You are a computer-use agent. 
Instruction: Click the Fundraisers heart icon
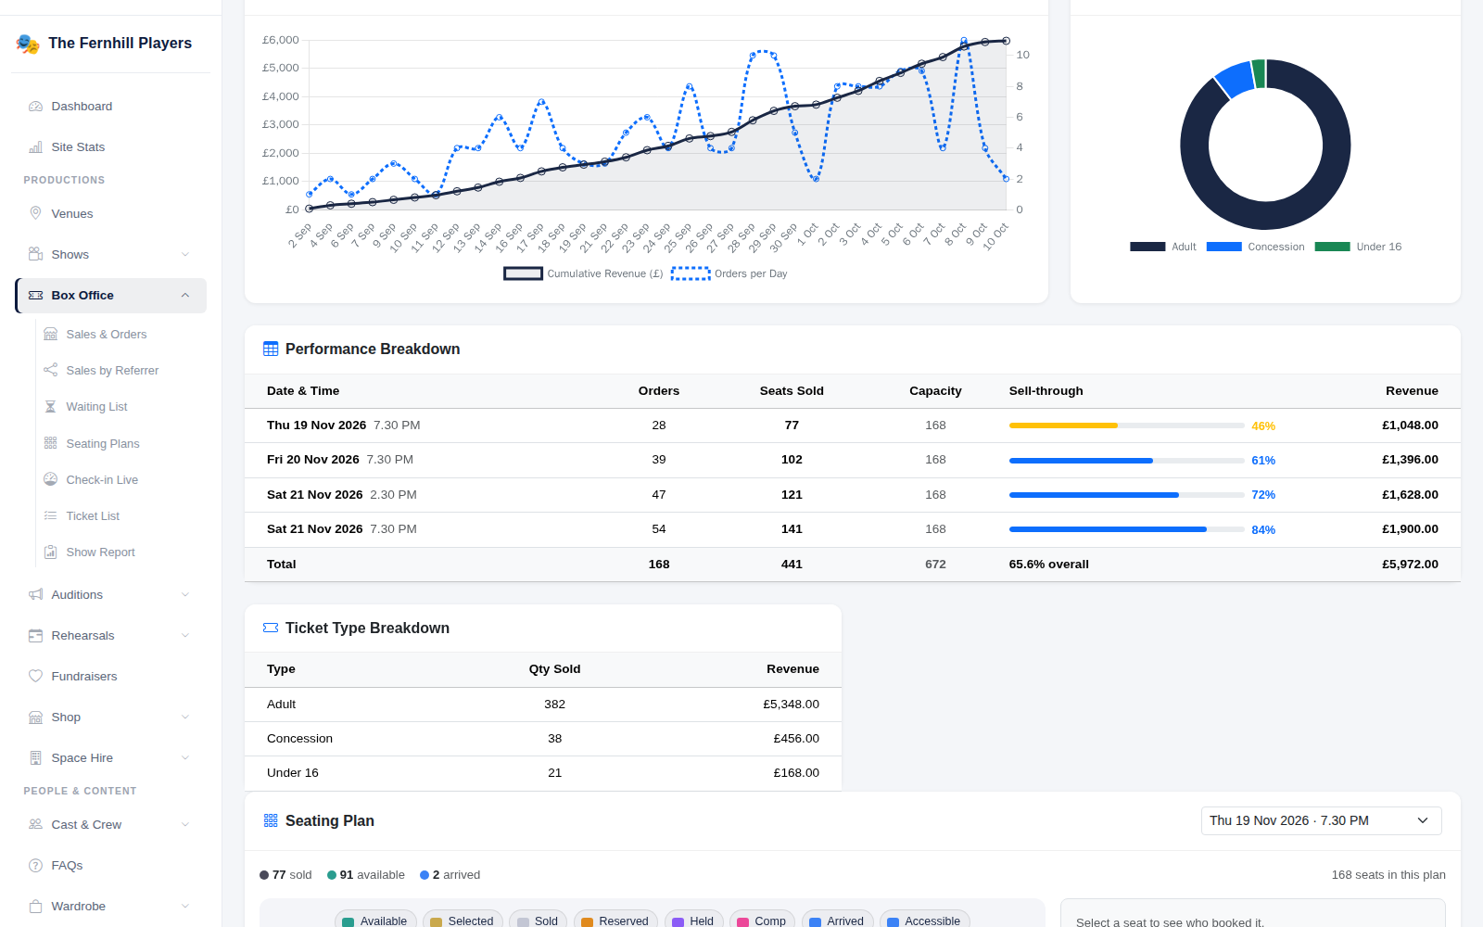(x=35, y=677)
